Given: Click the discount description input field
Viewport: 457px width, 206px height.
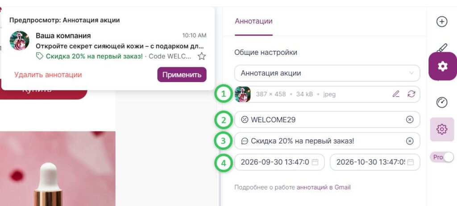Looking at the screenshot, I should [x=327, y=141].
